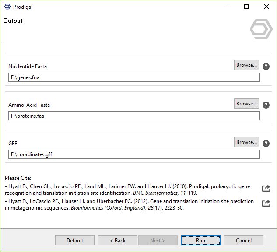Show help for the GFF output

click(x=266, y=143)
